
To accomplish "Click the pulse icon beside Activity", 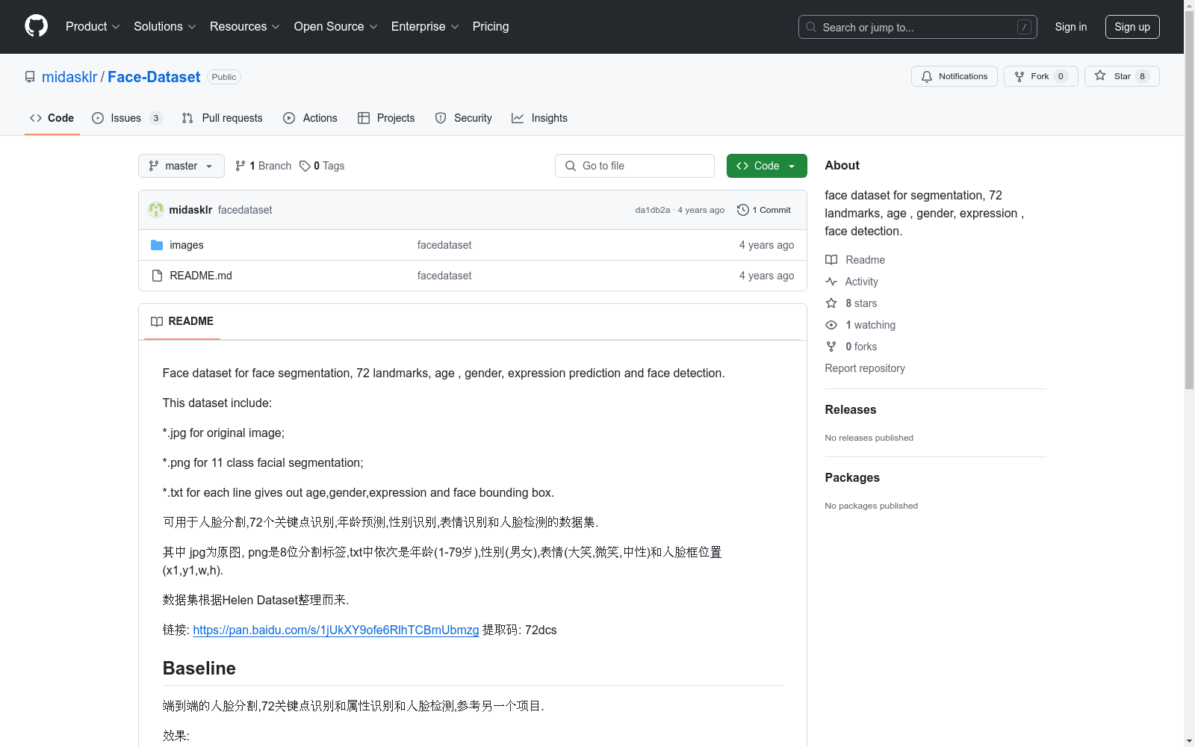I will pyautogui.click(x=831, y=282).
